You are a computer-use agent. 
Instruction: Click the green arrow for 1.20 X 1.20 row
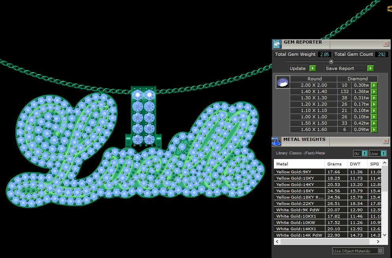374,104
